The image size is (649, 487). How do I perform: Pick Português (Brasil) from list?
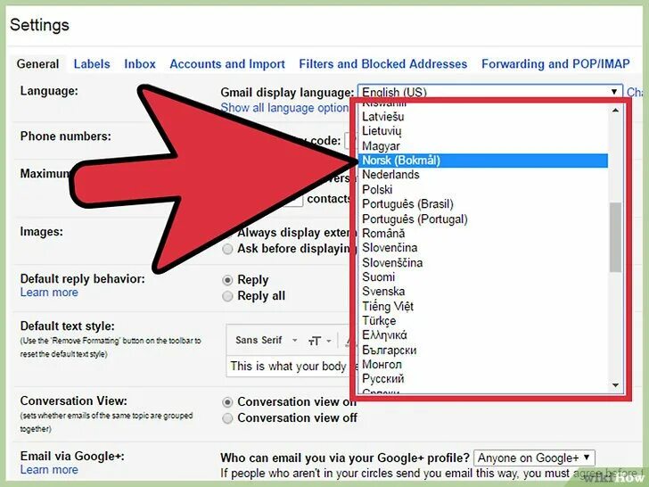[482, 204]
